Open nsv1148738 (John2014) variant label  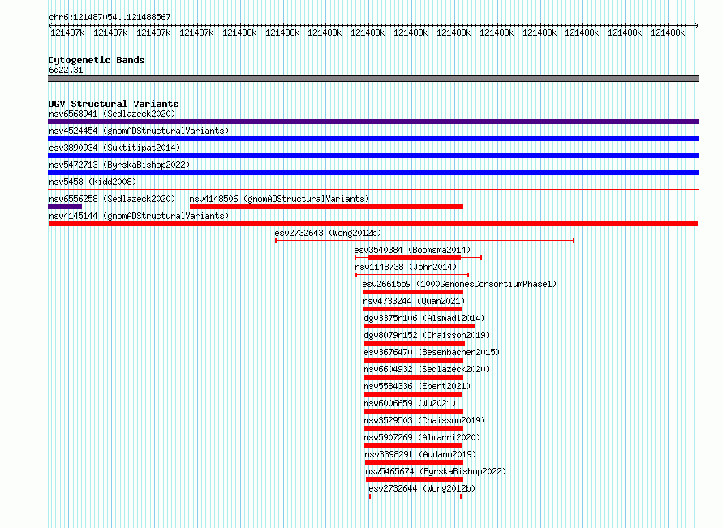(406, 267)
